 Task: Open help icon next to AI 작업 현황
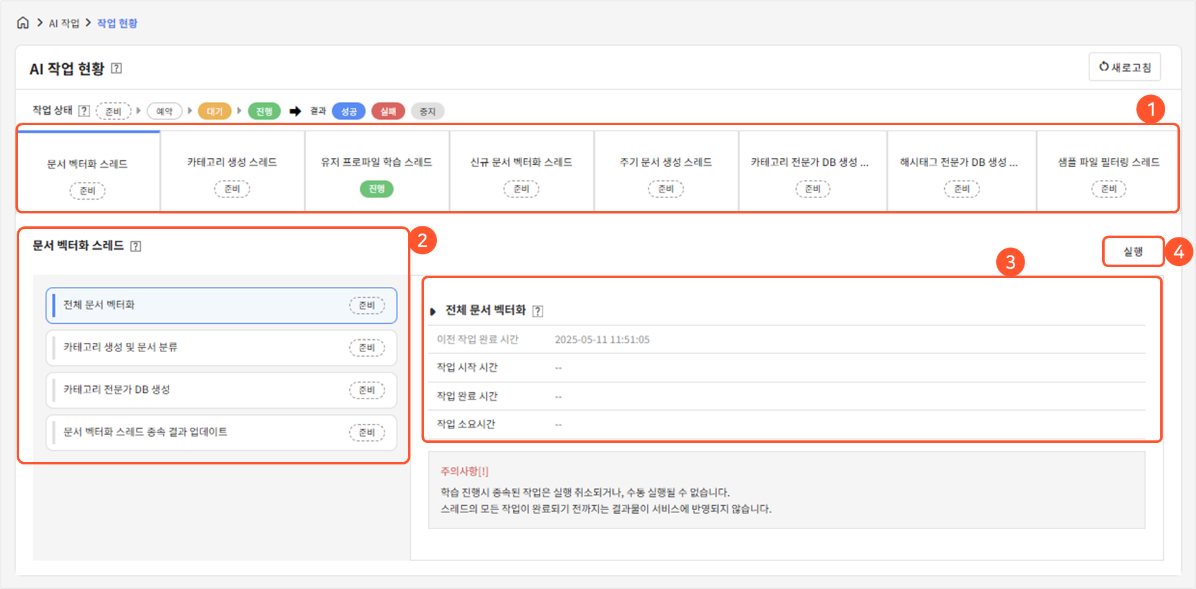click(117, 68)
